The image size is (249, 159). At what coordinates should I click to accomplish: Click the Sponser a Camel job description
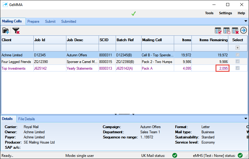pos(82,62)
